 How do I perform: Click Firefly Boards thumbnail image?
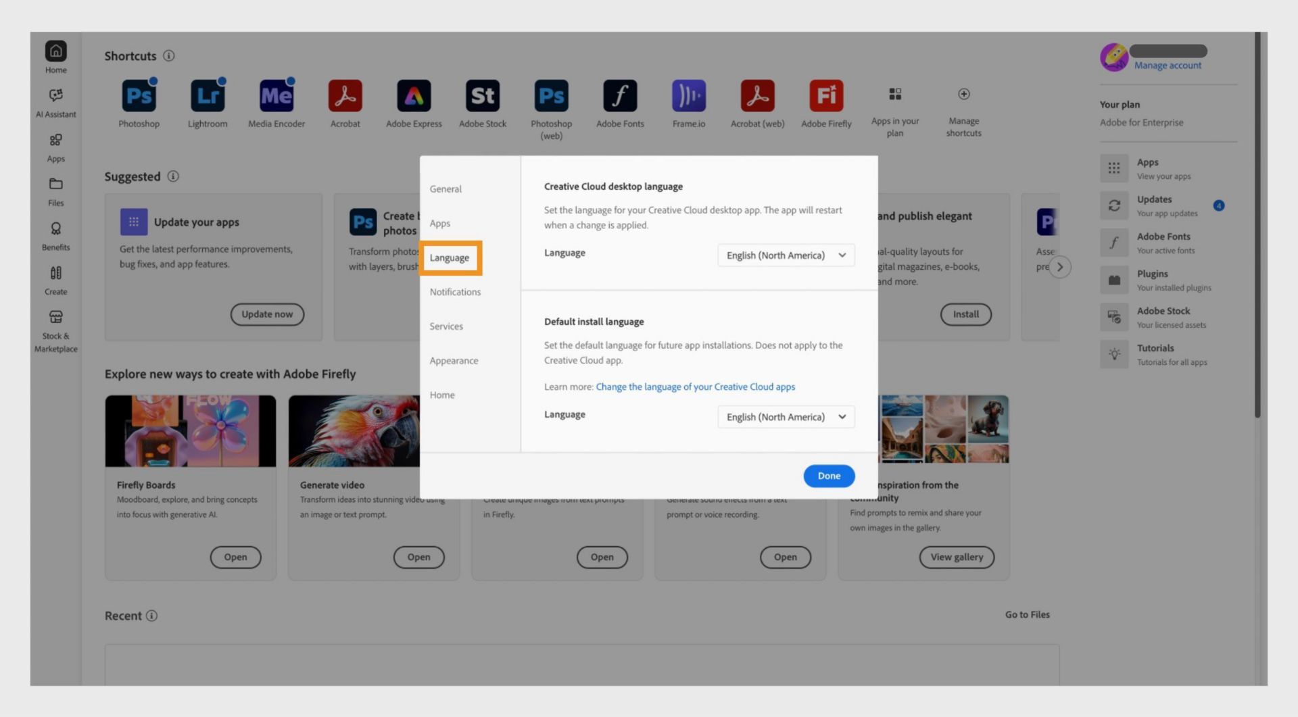[x=191, y=431]
